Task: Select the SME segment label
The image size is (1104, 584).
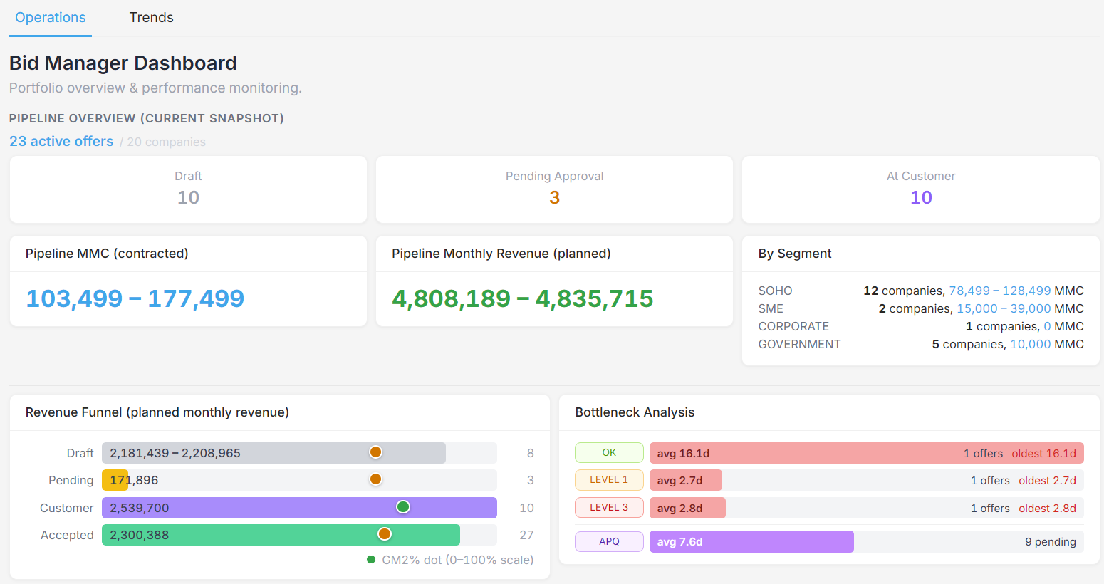Action: (771, 308)
